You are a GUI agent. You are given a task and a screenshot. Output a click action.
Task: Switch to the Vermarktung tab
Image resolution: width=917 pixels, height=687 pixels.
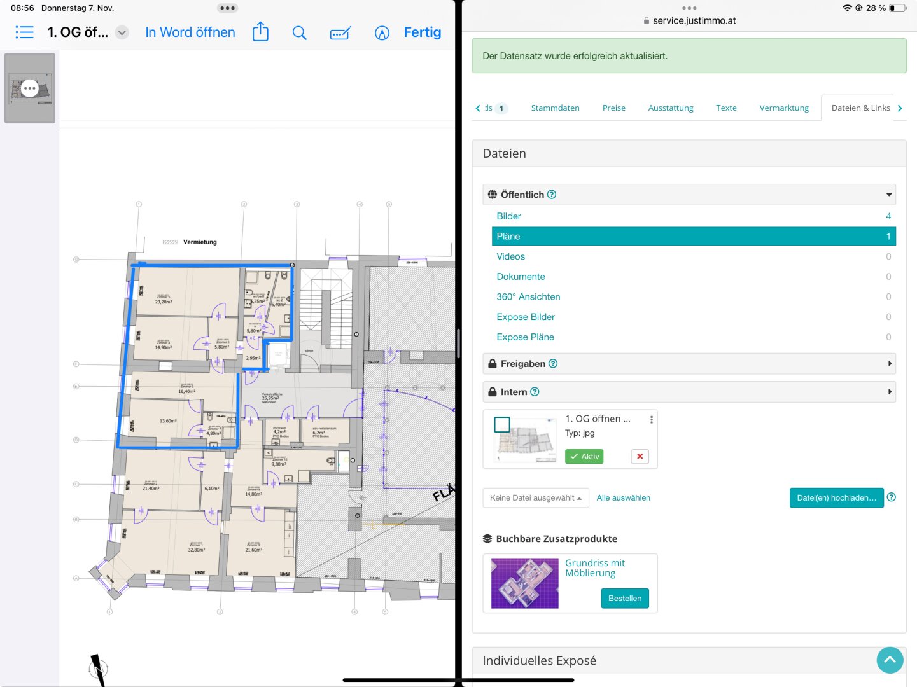[783, 108]
